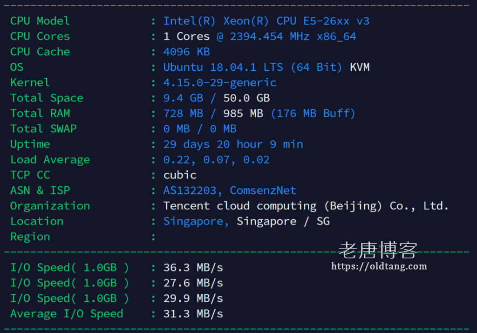
Task: Click the 'ASN & ISP' label
Action: point(40,190)
